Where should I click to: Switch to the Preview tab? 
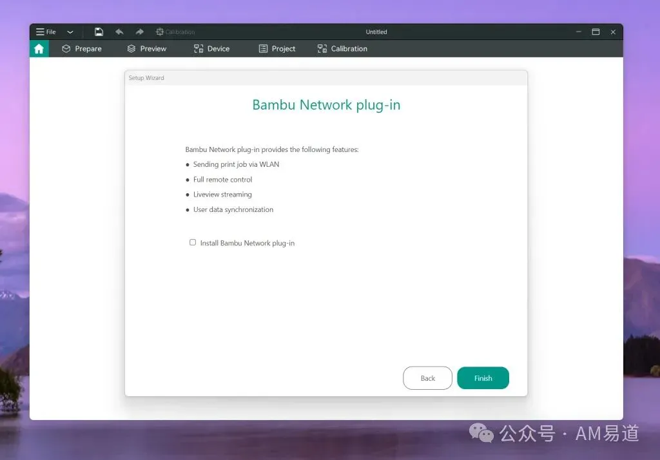(147, 49)
